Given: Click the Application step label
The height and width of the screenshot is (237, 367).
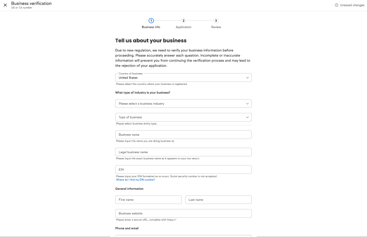Looking at the screenshot, I should (x=183, y=27).
